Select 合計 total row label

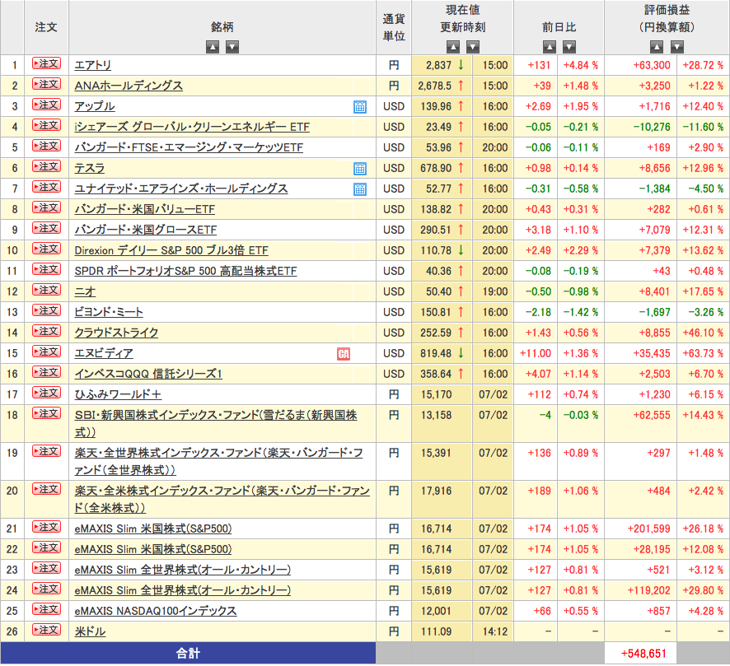click(188, 654)
